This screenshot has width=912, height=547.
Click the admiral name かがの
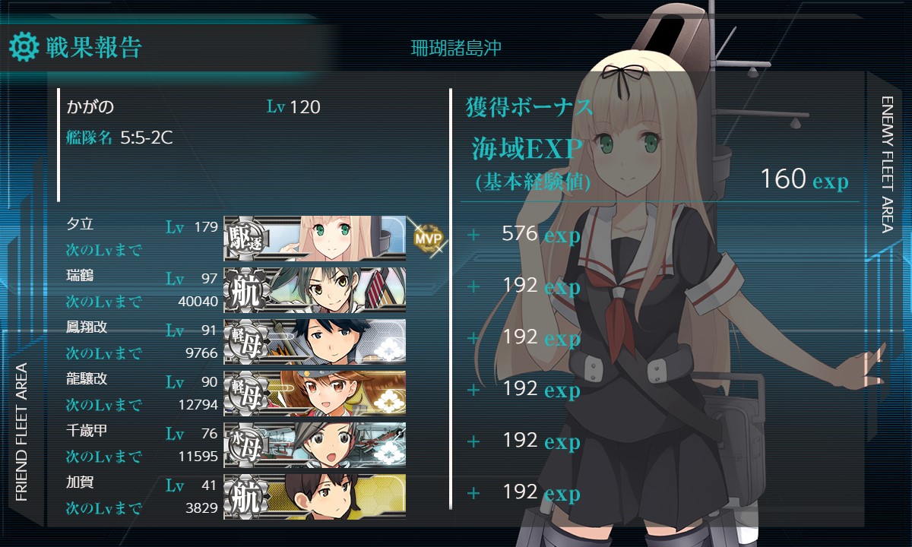point(90,107)
